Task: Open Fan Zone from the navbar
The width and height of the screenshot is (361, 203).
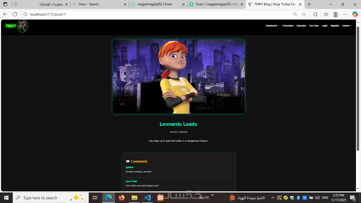Action: [x=314, y=26]
